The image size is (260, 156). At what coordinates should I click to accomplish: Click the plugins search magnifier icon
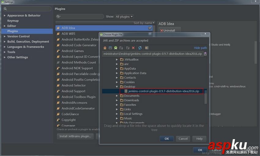click(58, 17)
